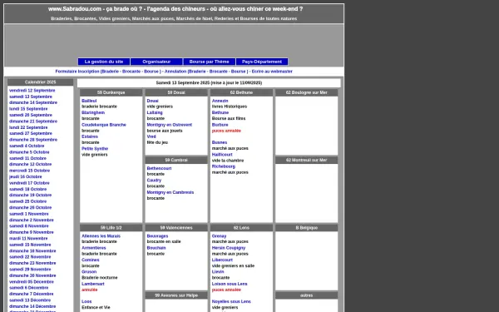This screenshot has height=312, width=499.
Task: Click Lambersart link
Action: pos(93,284)
